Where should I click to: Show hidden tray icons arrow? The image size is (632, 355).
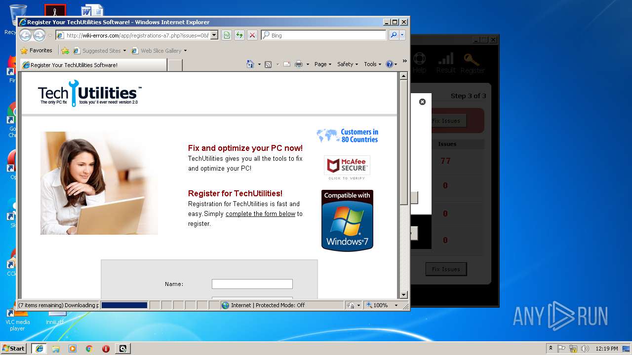(551, 348)
